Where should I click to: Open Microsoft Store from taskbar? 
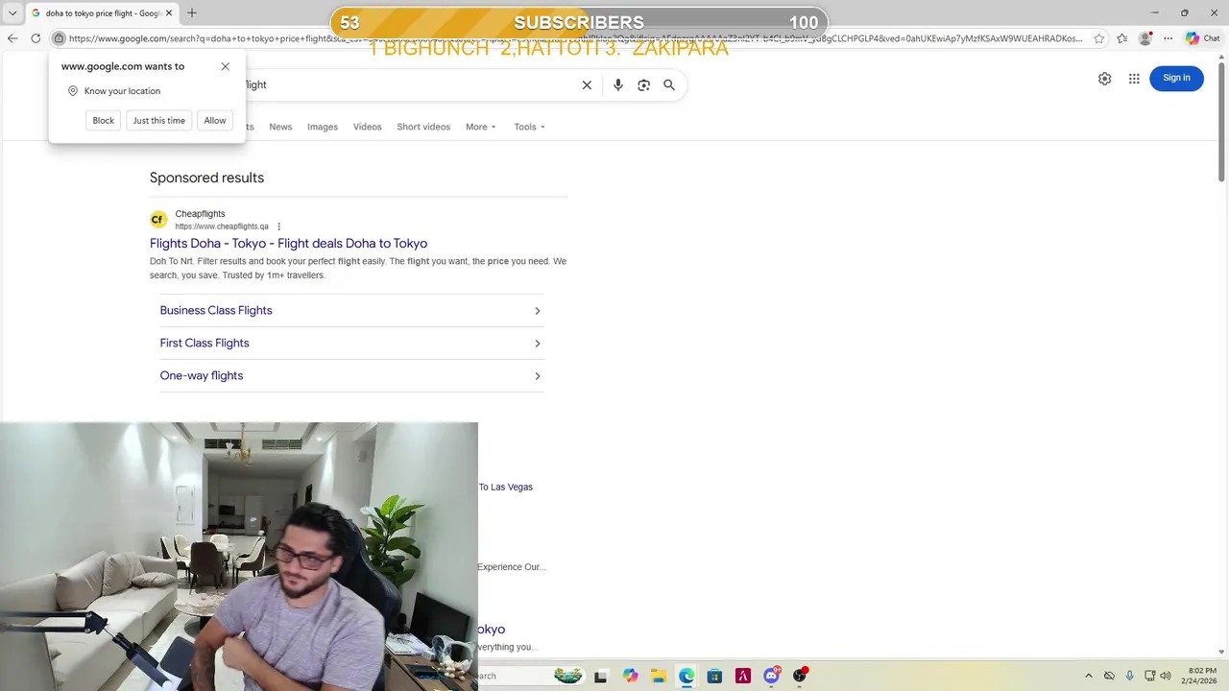click(714, 676)
